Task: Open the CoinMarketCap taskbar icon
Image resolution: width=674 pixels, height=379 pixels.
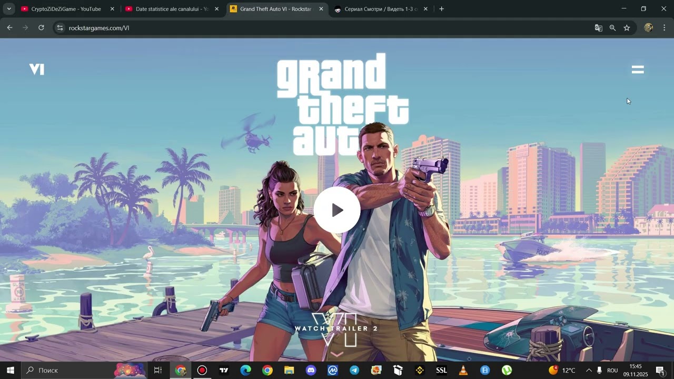Action: coord(333,371)
